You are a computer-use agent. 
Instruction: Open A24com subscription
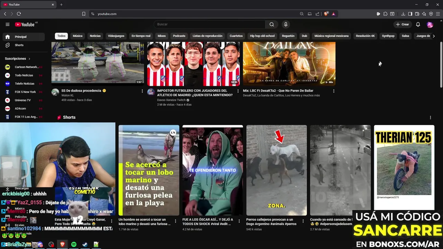click(x=24, y=109)
